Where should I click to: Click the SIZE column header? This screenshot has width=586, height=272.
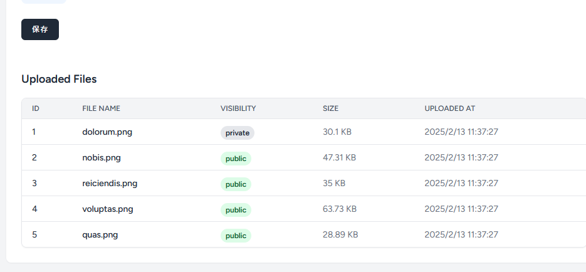330,108
